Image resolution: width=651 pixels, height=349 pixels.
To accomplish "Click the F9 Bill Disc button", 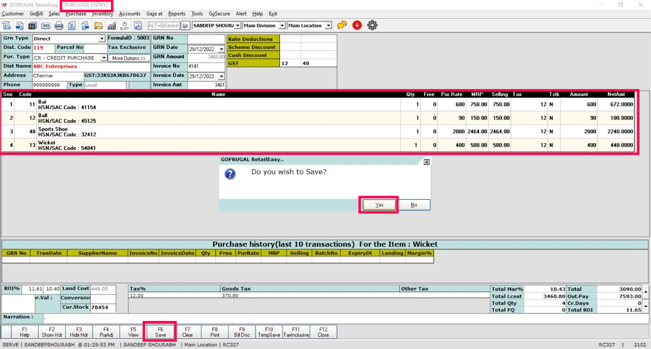I will point(242,332).
